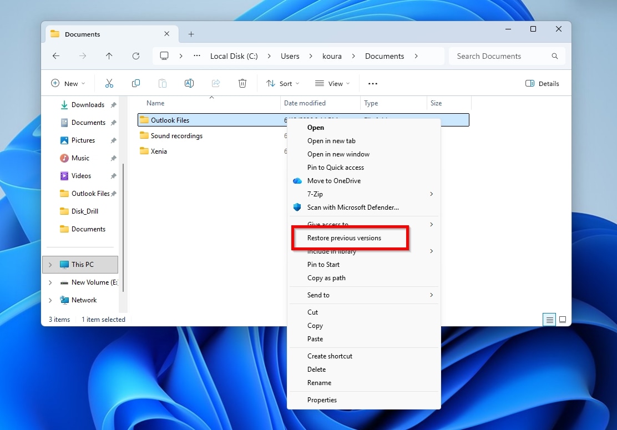
Task: Click koura in the breadcrumb
Action: 332,56
